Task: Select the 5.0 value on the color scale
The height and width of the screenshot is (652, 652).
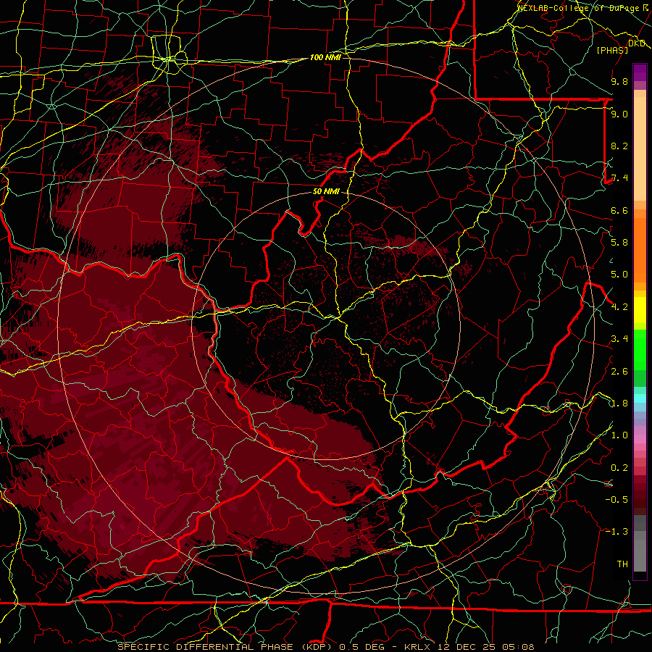Action: coord(619,275)
